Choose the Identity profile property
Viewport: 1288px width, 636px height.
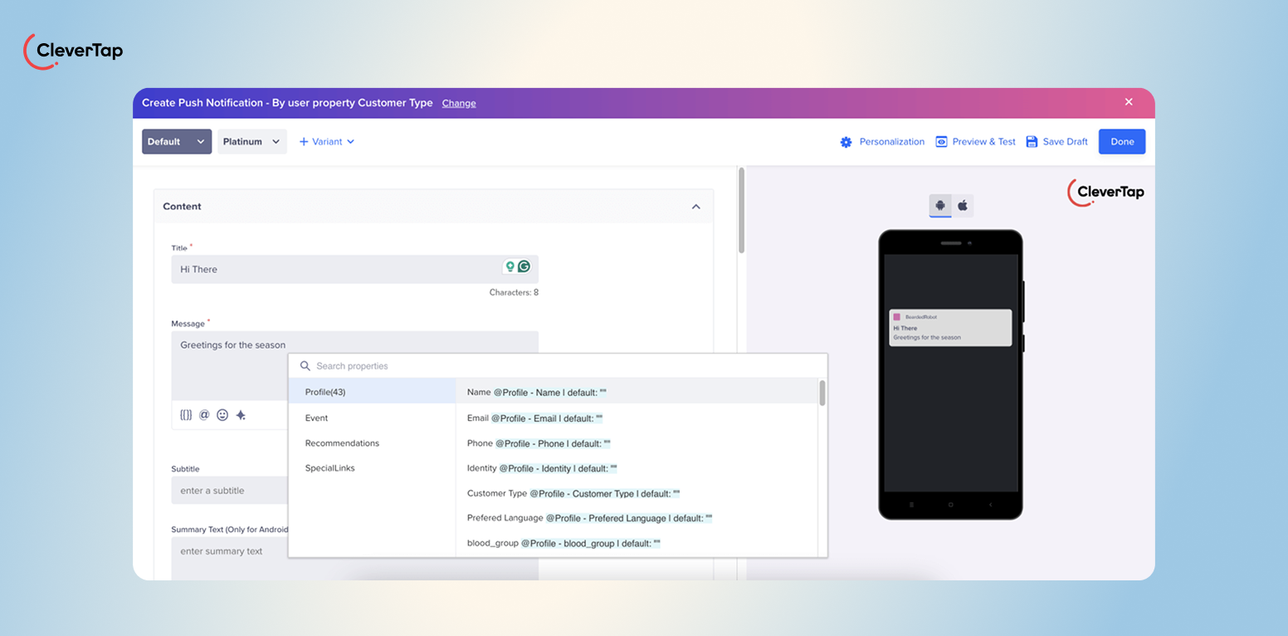[637, 468]
